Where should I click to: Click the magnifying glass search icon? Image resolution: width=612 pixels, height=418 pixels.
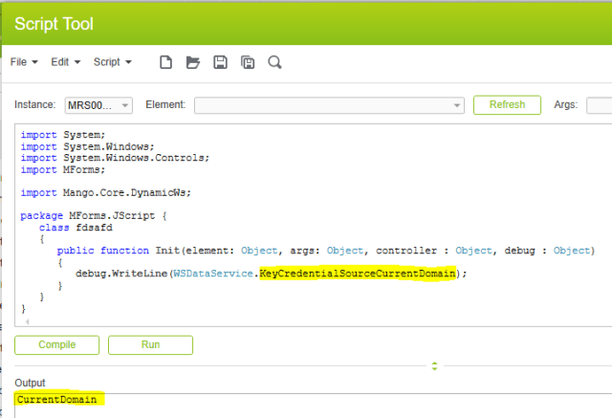point(274,62)
